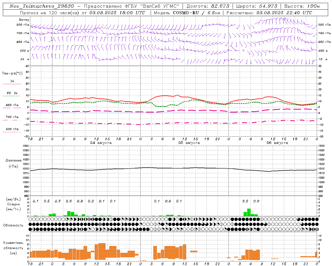Select the 'Долгота: 82.673' longitude value
Viewport: 332px width, 266px height.
point(208,6)
